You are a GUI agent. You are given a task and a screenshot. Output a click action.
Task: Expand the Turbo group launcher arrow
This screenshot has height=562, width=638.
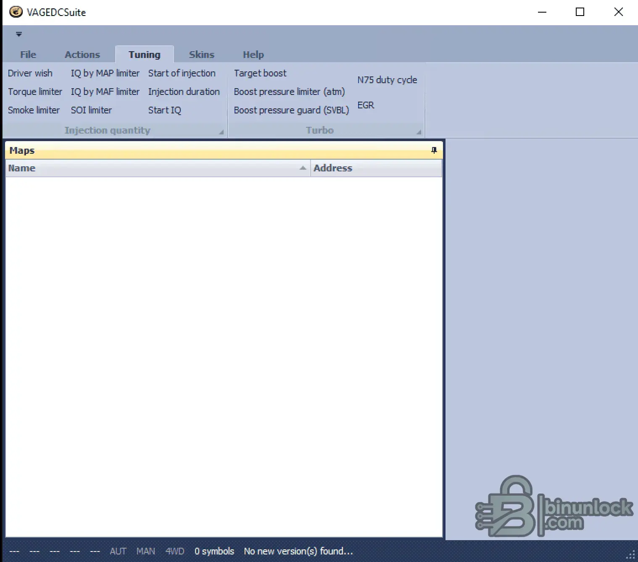pos(419,132)
